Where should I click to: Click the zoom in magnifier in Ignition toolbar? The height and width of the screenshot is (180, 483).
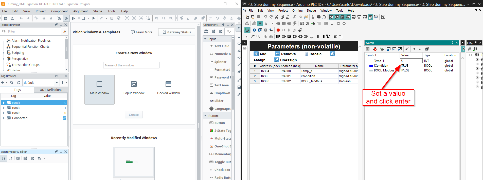pos(157,18)
